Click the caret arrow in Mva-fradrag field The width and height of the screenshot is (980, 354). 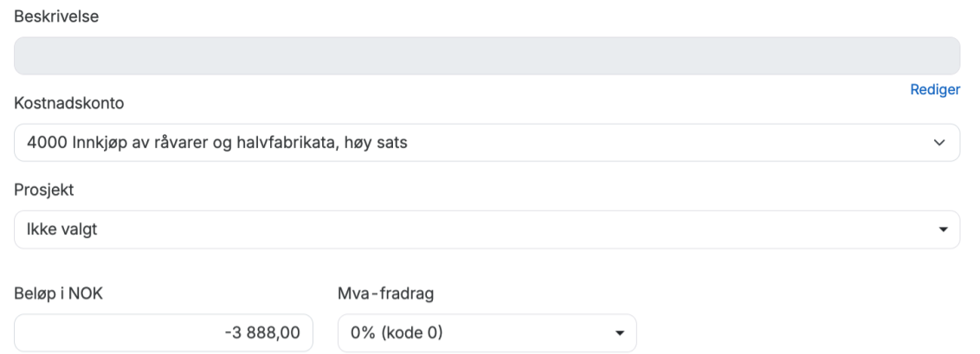618,333
